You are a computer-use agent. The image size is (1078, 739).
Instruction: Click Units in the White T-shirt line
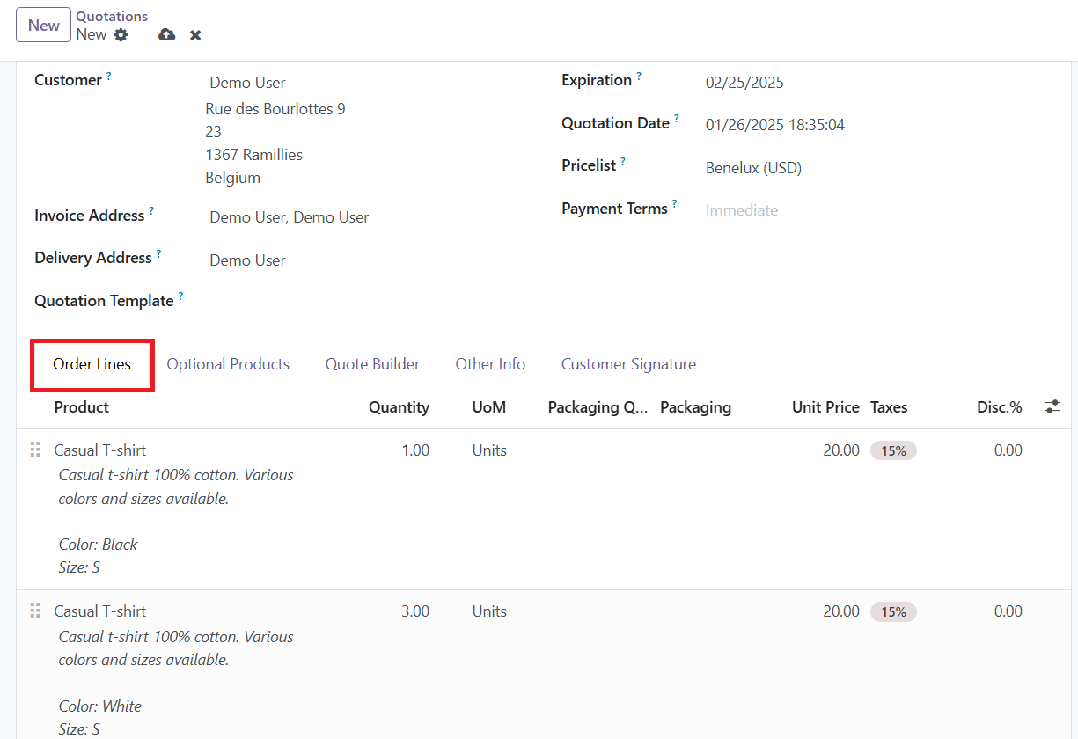[x=489, y=611]
